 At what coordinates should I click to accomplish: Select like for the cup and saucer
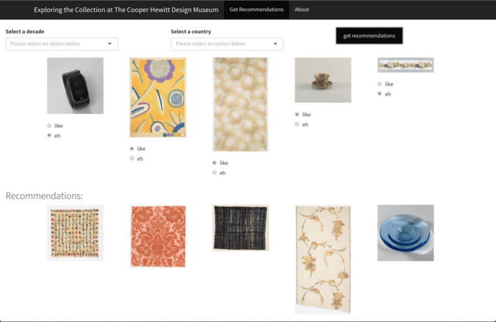tap(297, 114)
